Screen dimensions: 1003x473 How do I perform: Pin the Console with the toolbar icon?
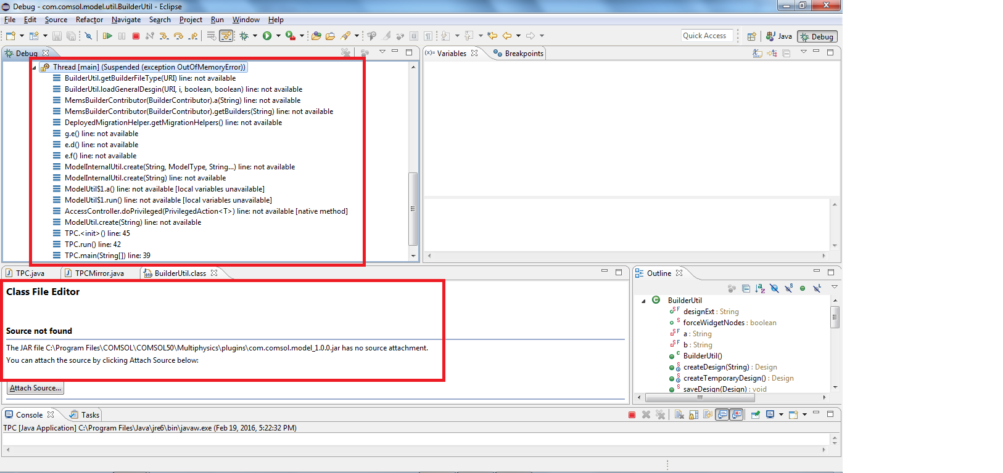coord(755,415)
